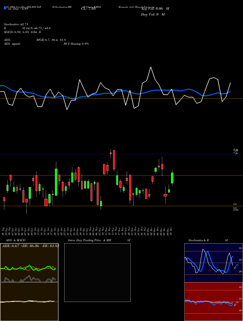Click the "SI 14/5: 46.75 / 48.8" value
This screenshot has height=321, width=243.
pyautogui.click(x=36, y=28)
